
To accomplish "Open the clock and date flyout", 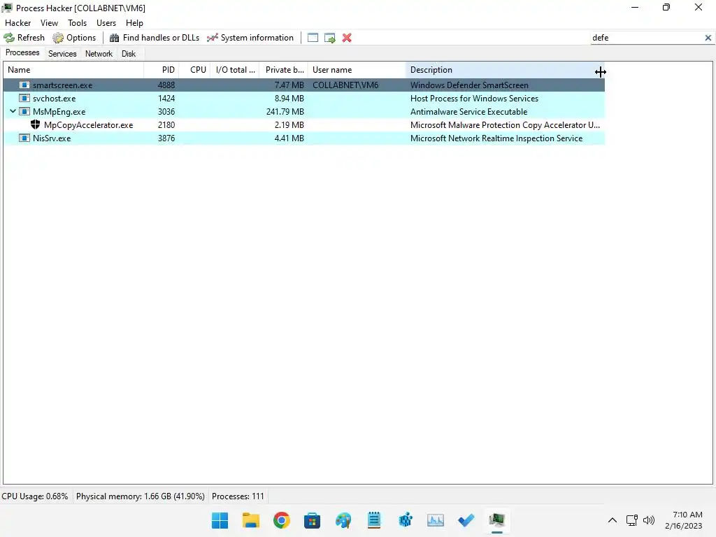I will pyautogui.click(x=684, y=520).
